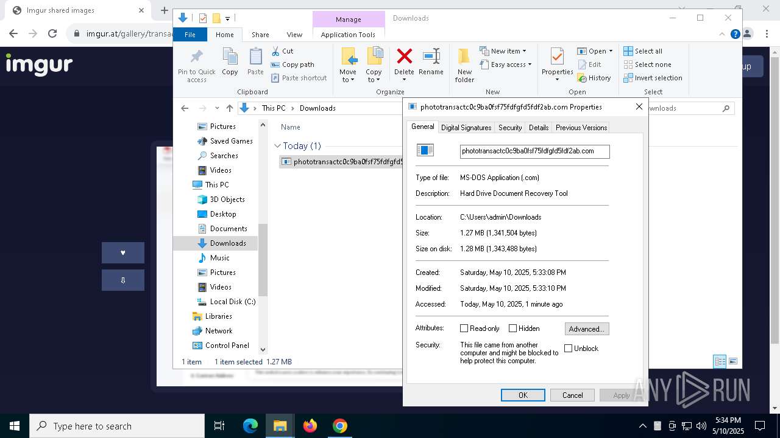Click the imgur heart favorite button
780x438 pixels.
(123, 252)
